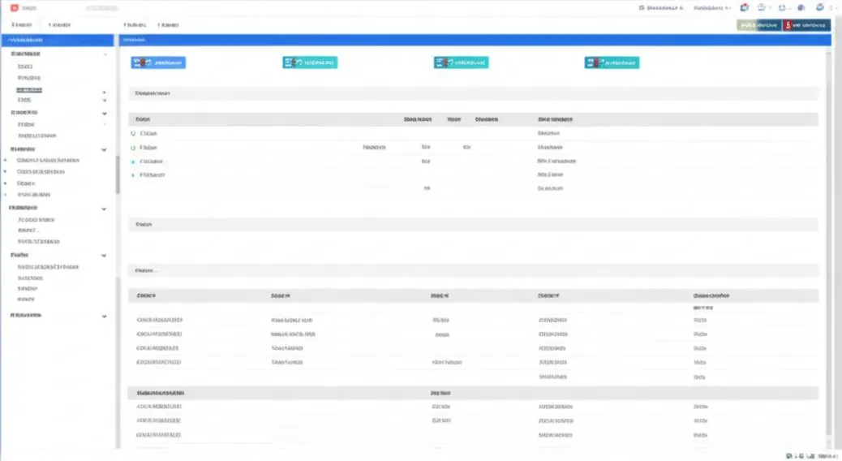Click the dark button with red icon
842x461 pixels.
pyautogui.click(x=806, y=25)
